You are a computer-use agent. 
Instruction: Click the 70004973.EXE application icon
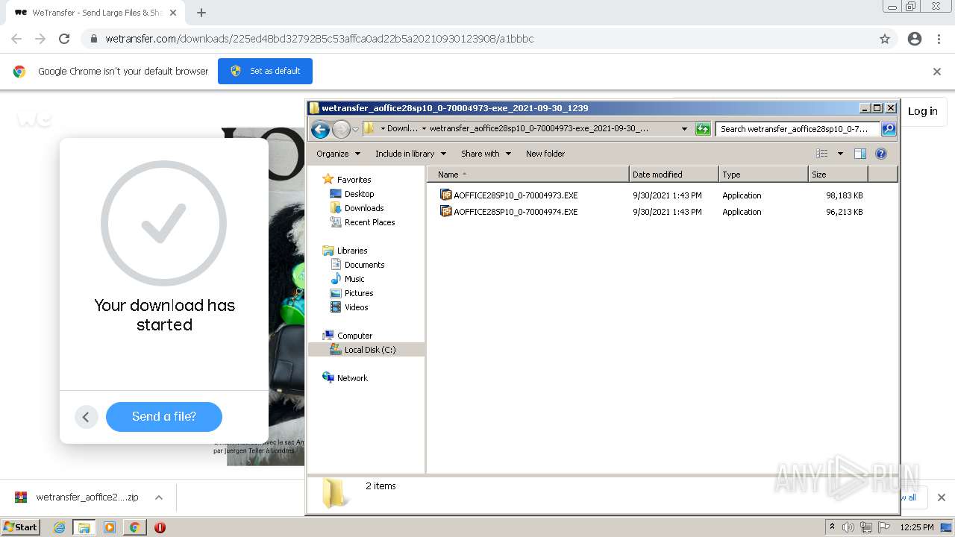[446, 195]
